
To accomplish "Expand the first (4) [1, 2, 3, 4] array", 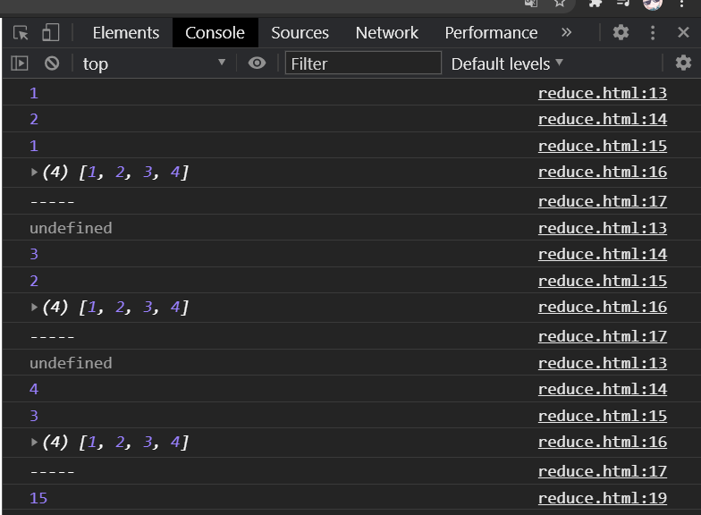I will click(34, 172).
